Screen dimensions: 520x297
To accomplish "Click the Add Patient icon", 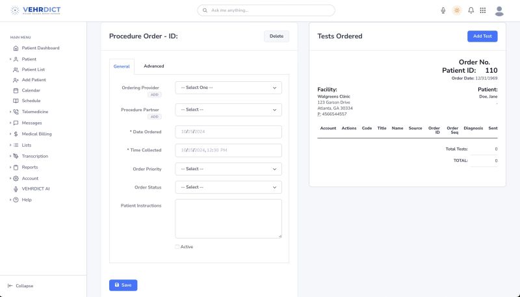I will 16,80.
